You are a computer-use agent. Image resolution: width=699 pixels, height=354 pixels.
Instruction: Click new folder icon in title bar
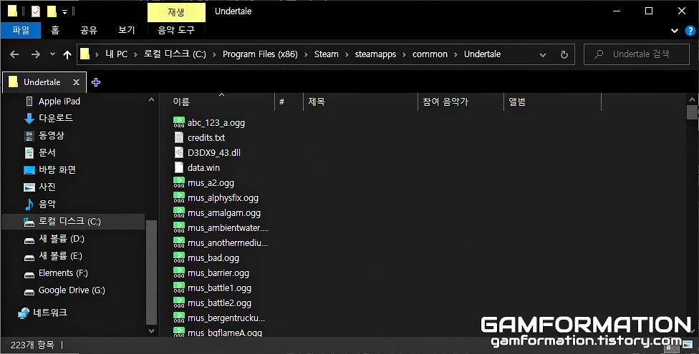[52, 11]
